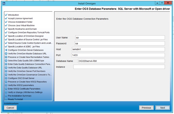The width and height of the screenshot is (174, 114).
Task: Click circle icon beside Verify OmniGen Master Database URL
Action: (x=6, y=54)
